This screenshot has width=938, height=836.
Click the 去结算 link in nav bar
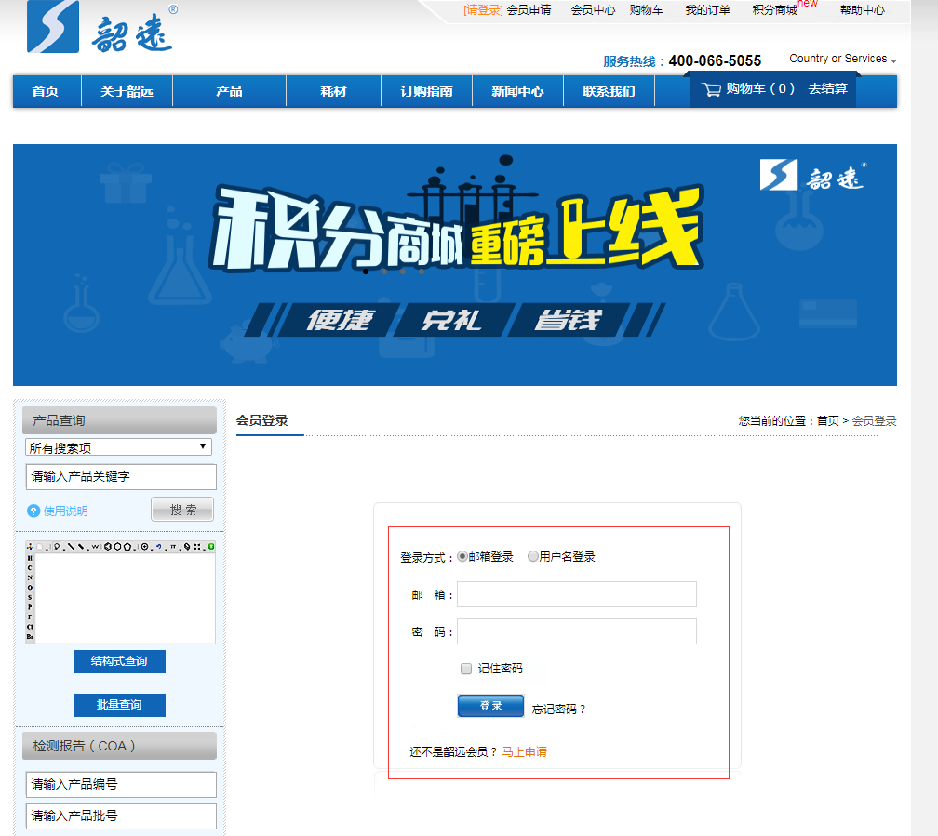pos(828,88)
